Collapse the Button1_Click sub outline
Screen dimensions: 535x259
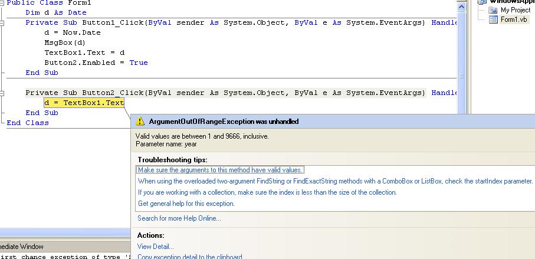(2, 22)
